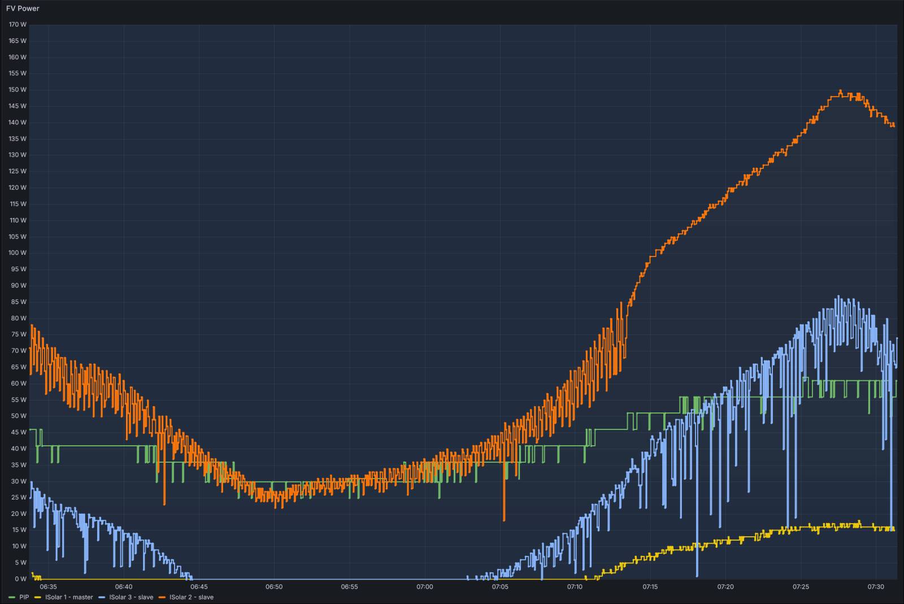Screen dimensions: 904x604
Task: Click the 06:40 time axis label
Action: click(124, 587)
